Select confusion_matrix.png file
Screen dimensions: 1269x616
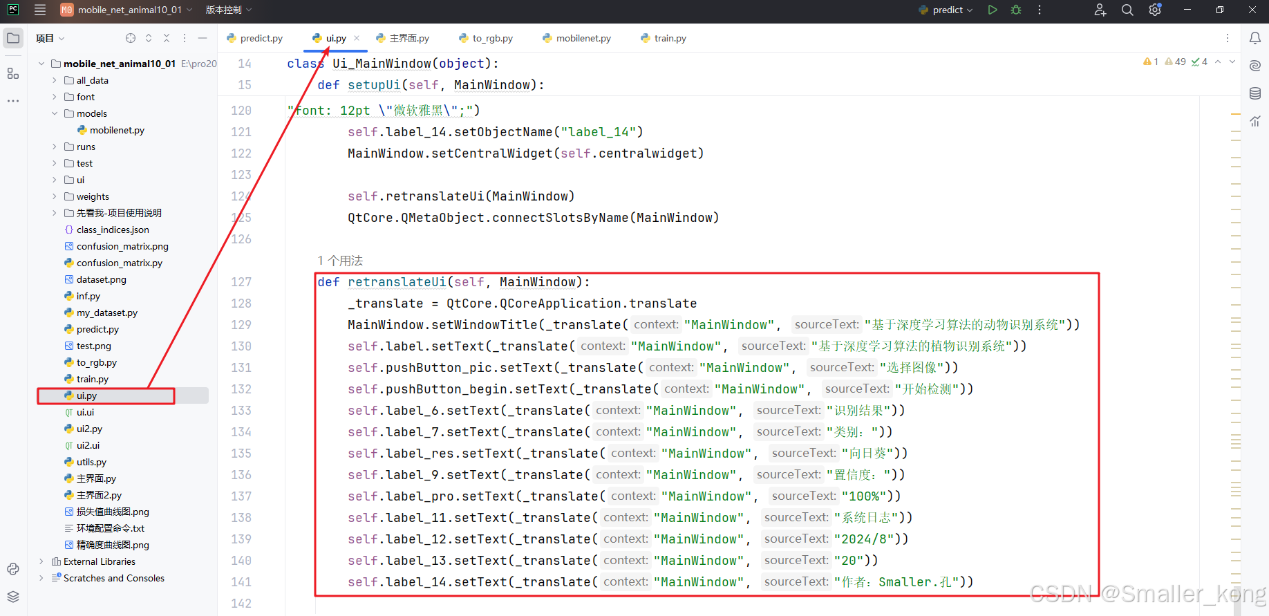(117, 246)
